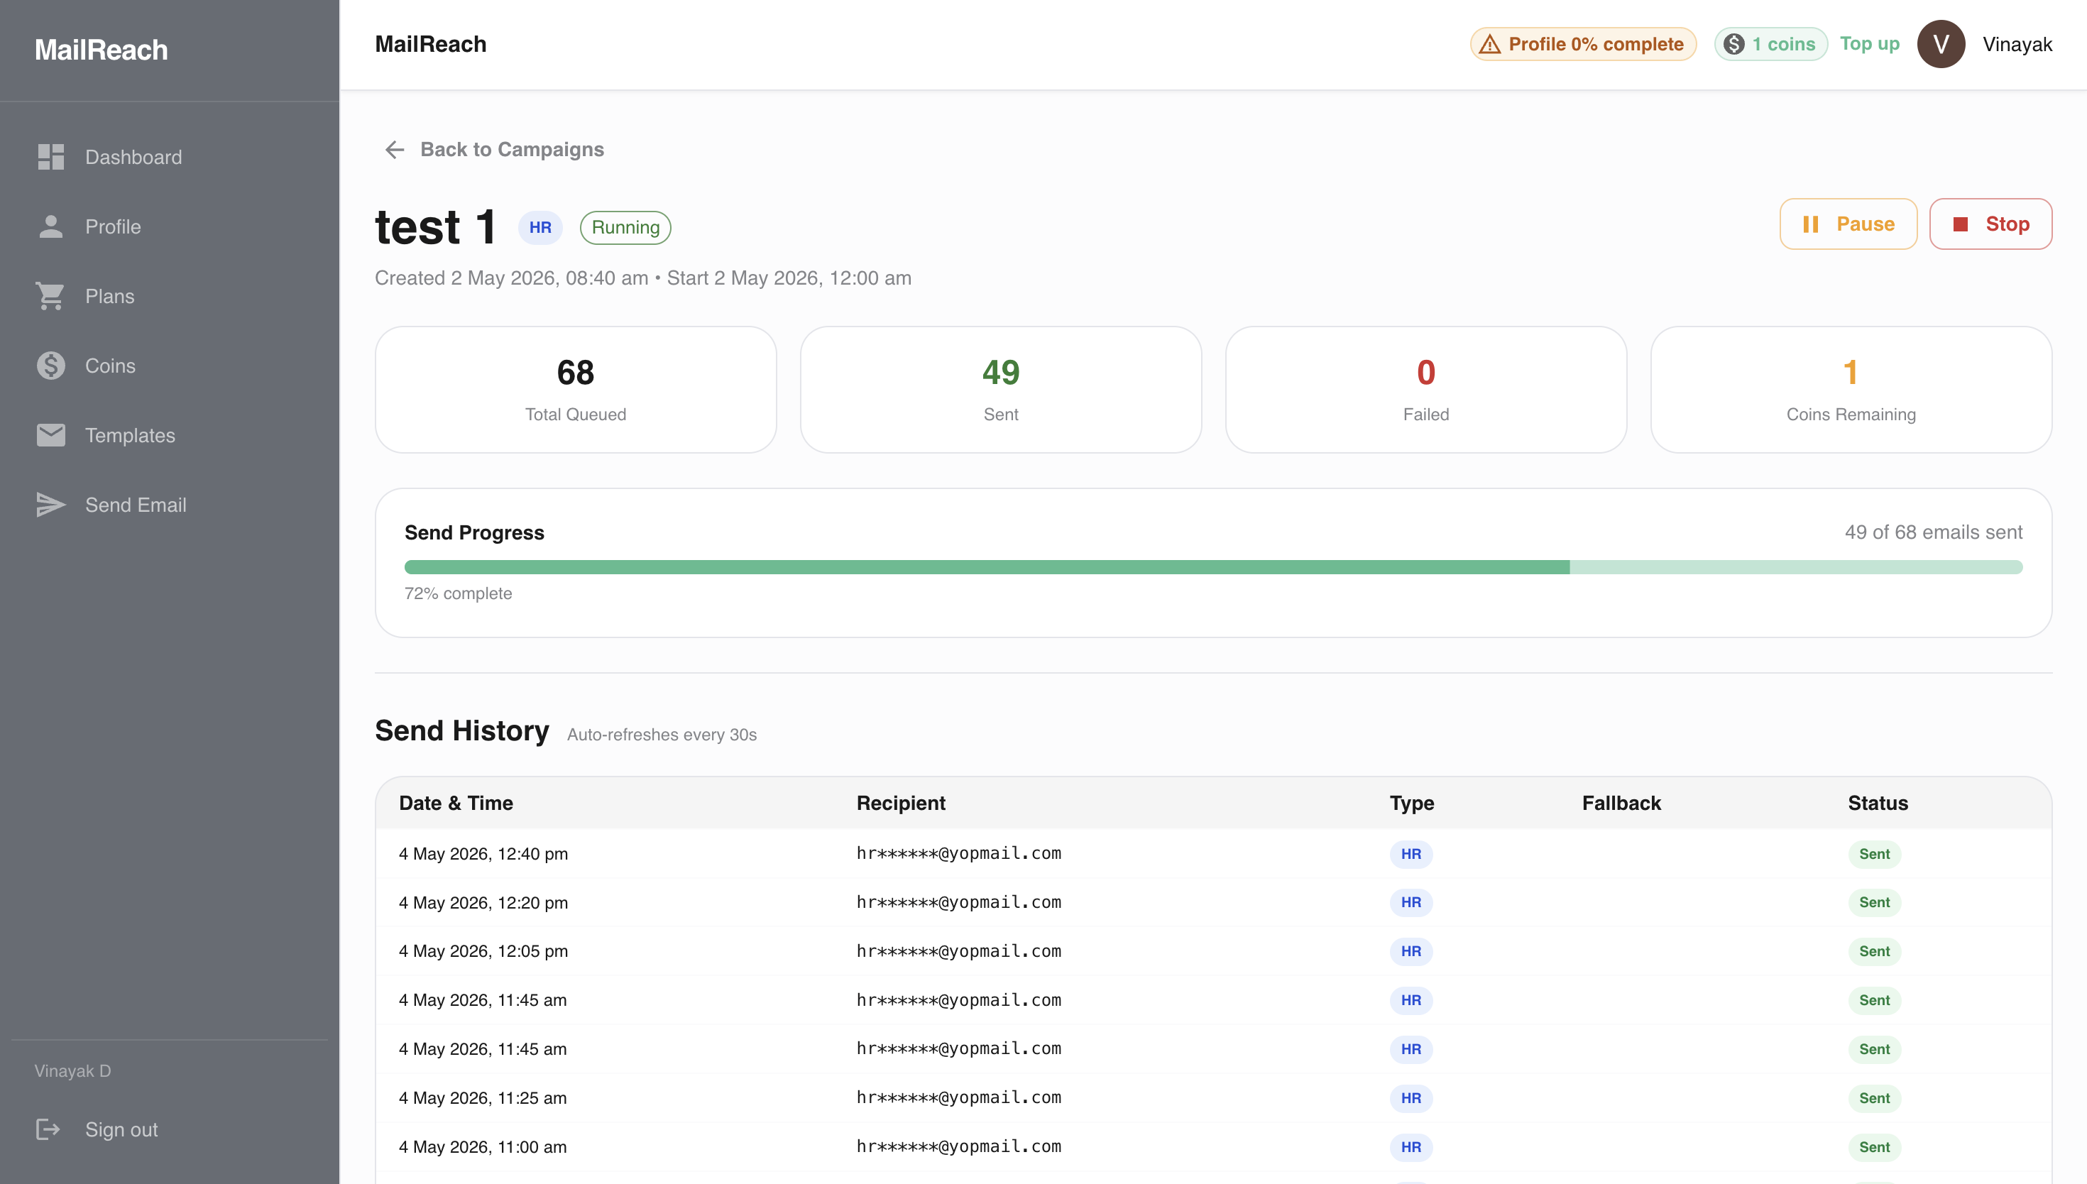Image resolution: width=2087 pixels, height=1184 pixels.
Task: Click the row dated 4 May 2026, 12:40 pm
Action: point(1213,854)
